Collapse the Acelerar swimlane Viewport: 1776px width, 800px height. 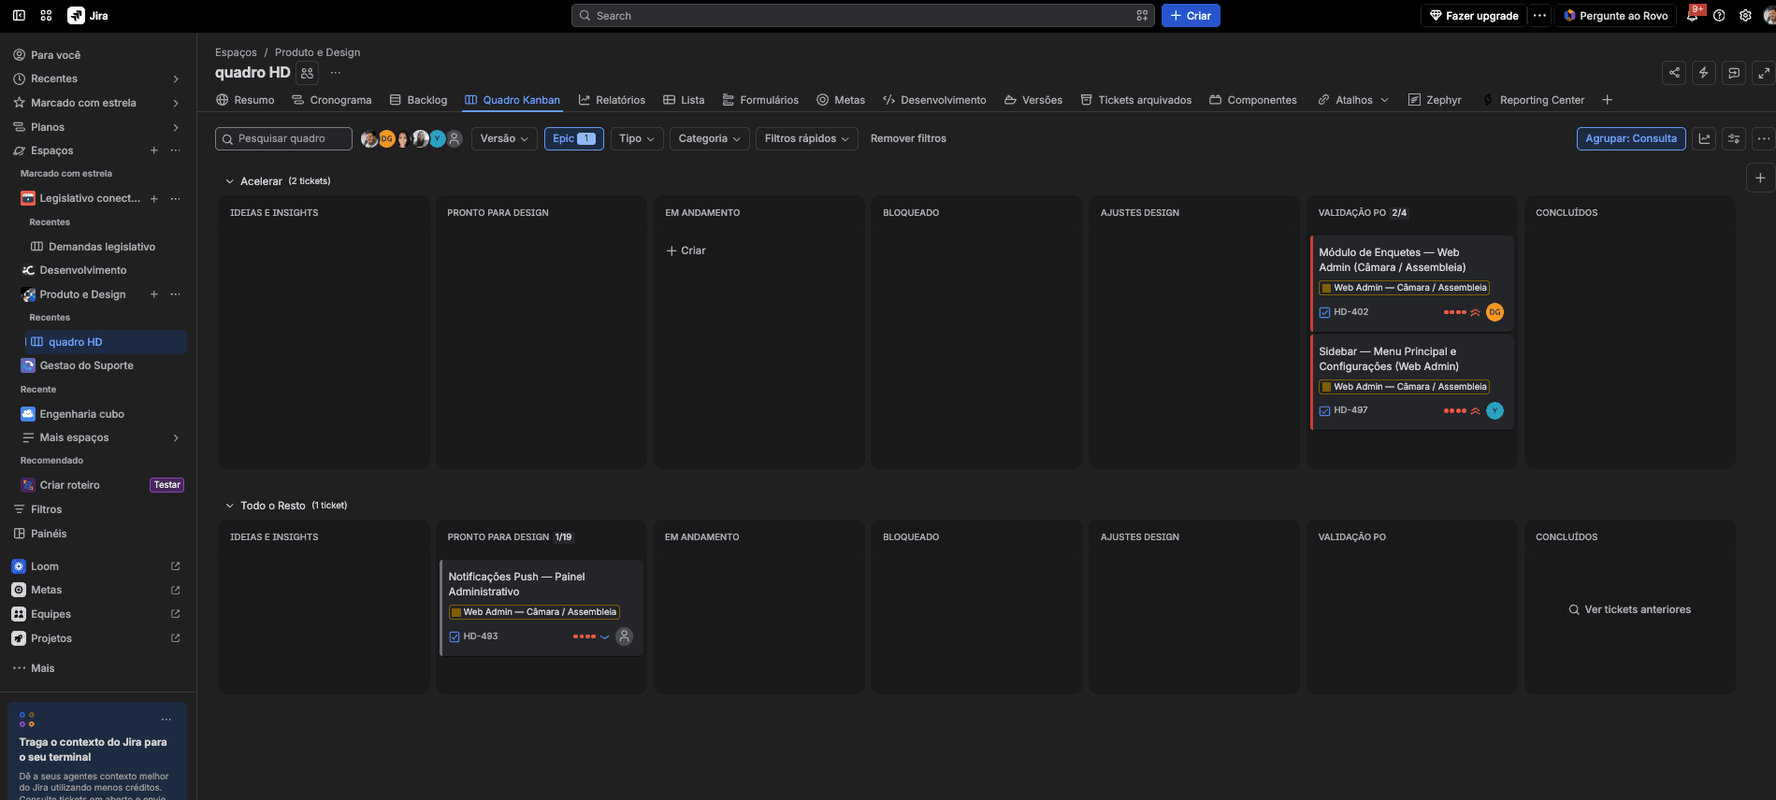pyautogui.click(x=230, y=181)
